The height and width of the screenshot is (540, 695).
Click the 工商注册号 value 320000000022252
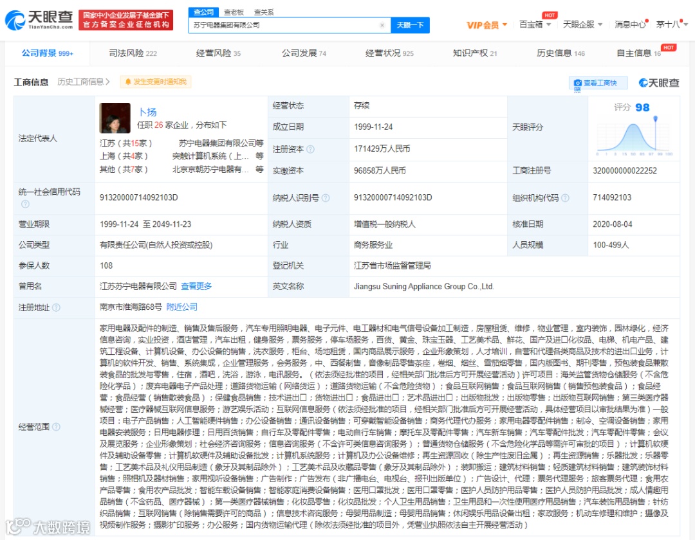point(624,171)
